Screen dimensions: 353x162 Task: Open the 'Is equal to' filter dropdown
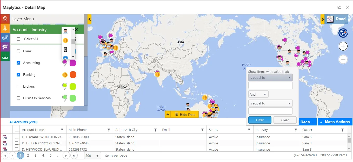tap(270, 77)
